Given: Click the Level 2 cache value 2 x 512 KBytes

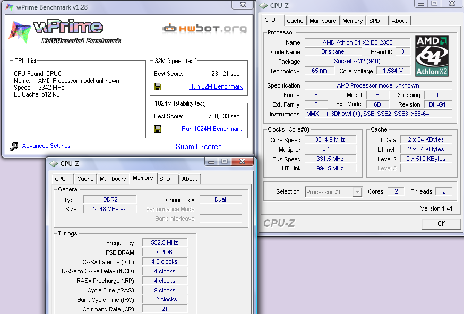Looking at the screenshot, I should [426, 159].
